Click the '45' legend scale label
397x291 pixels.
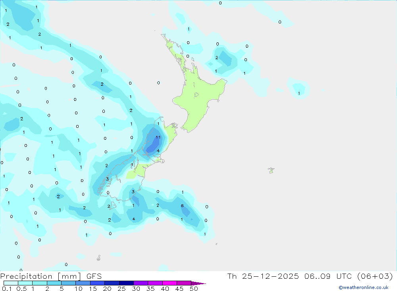tap(179, 289)
